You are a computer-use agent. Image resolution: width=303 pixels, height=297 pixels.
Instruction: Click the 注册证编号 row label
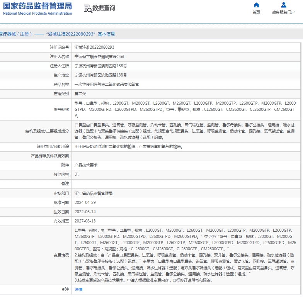60,47
